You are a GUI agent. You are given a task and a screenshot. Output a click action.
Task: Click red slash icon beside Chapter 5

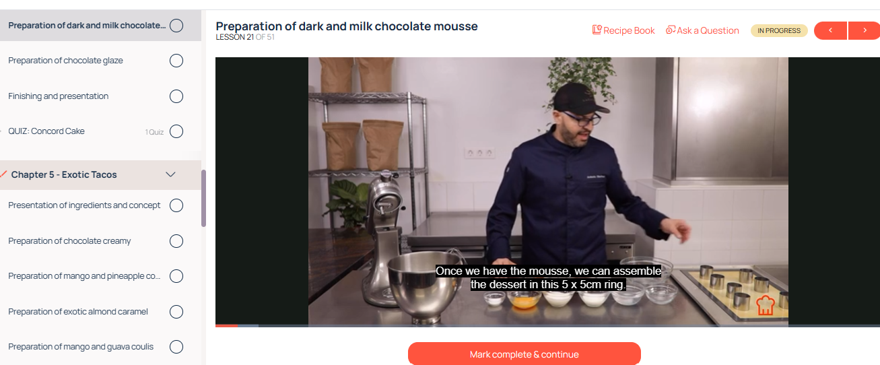5,174
